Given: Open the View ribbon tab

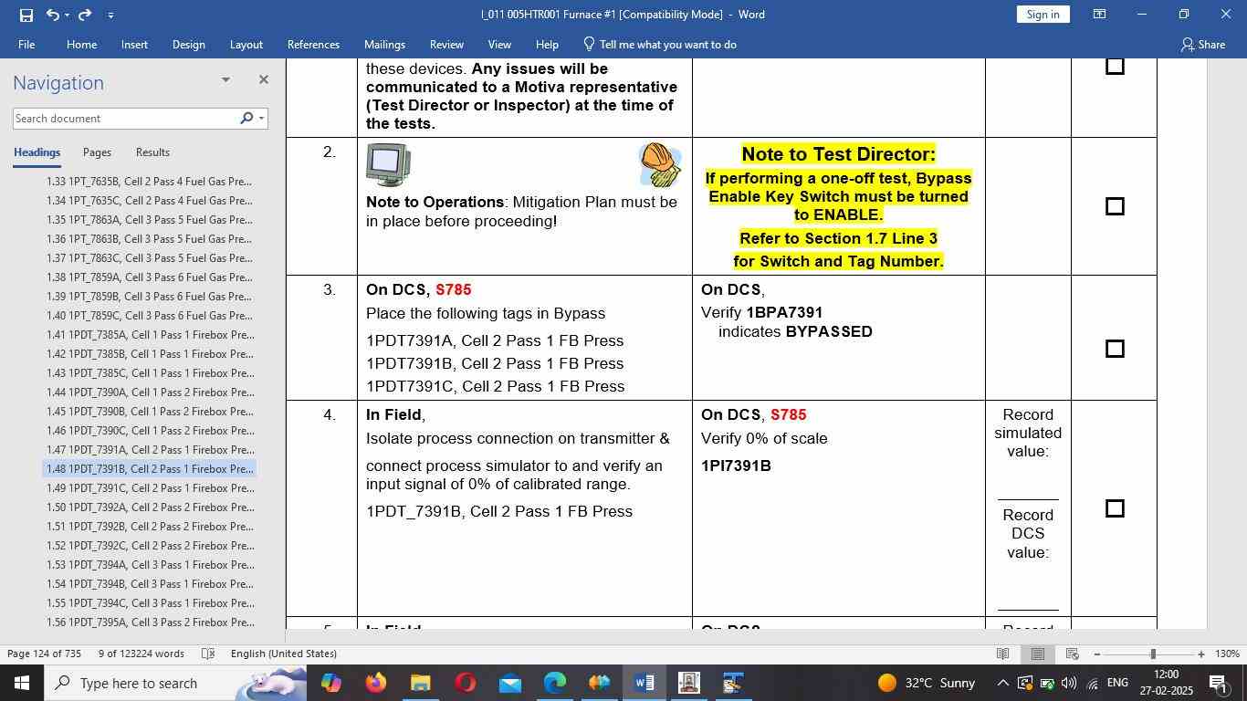Looking at the screenshot, I should (x=499, y=44).
